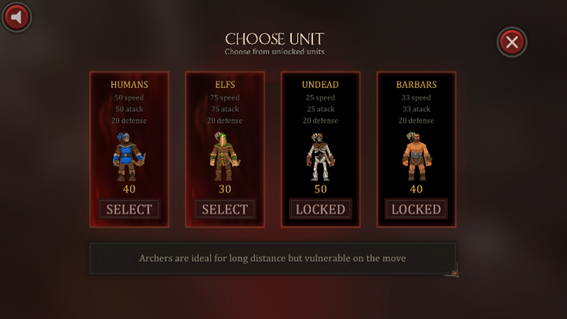Screen dimensions: 567x319
Task: Tap the Locked button under Barbars
Action: (x=416, y=209)
